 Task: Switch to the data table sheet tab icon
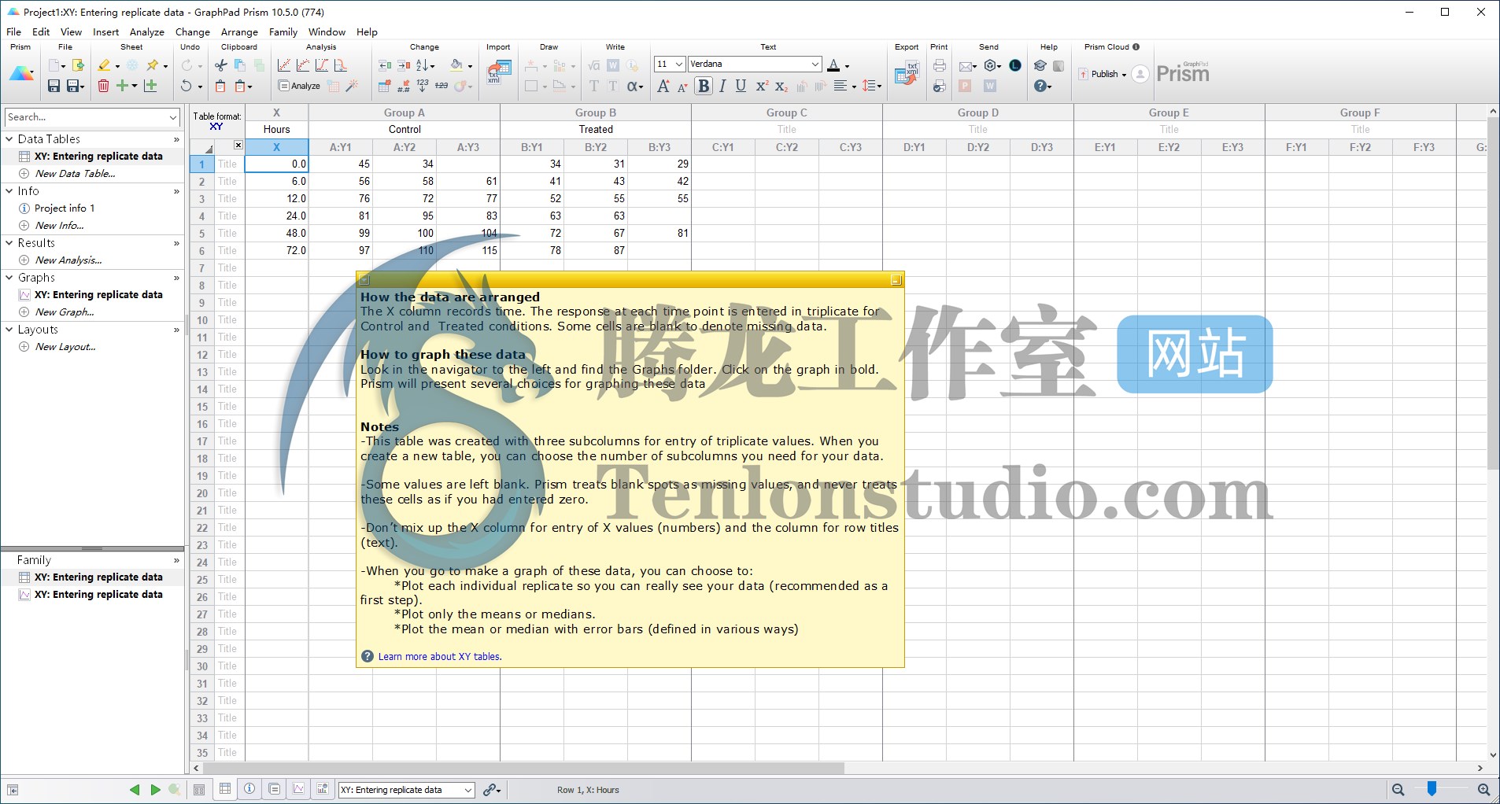click(225, 789)
